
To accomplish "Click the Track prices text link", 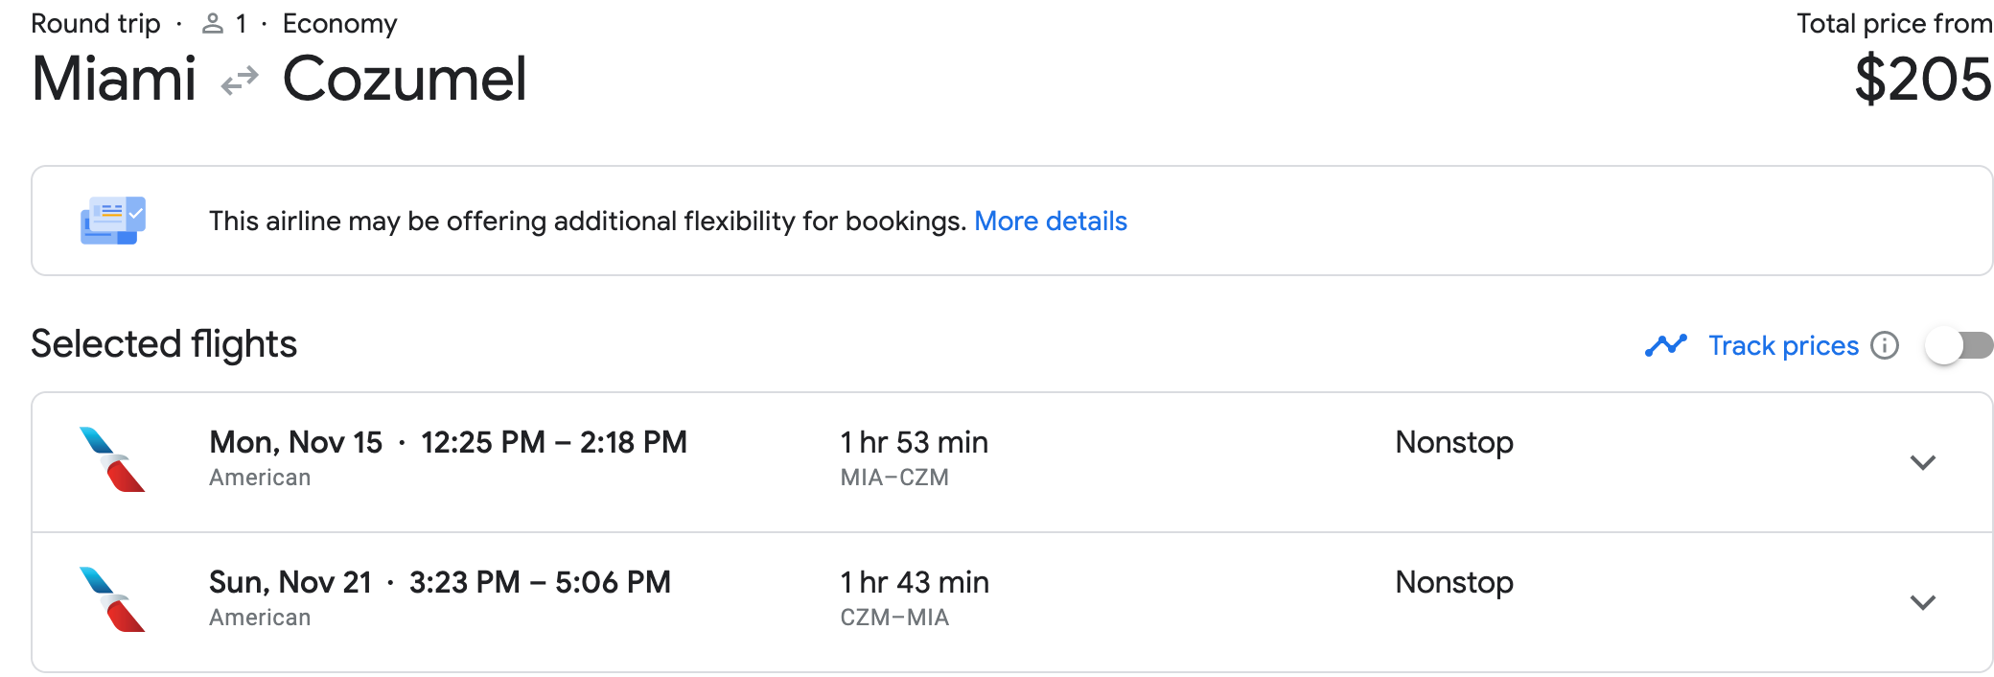I will 1783,345.
